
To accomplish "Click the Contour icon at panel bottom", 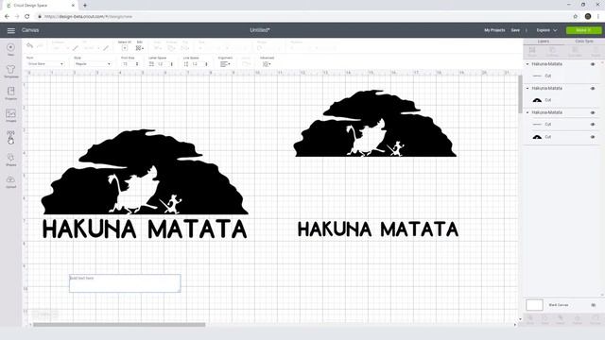I will pyautogui.click(x=596, y=319).
